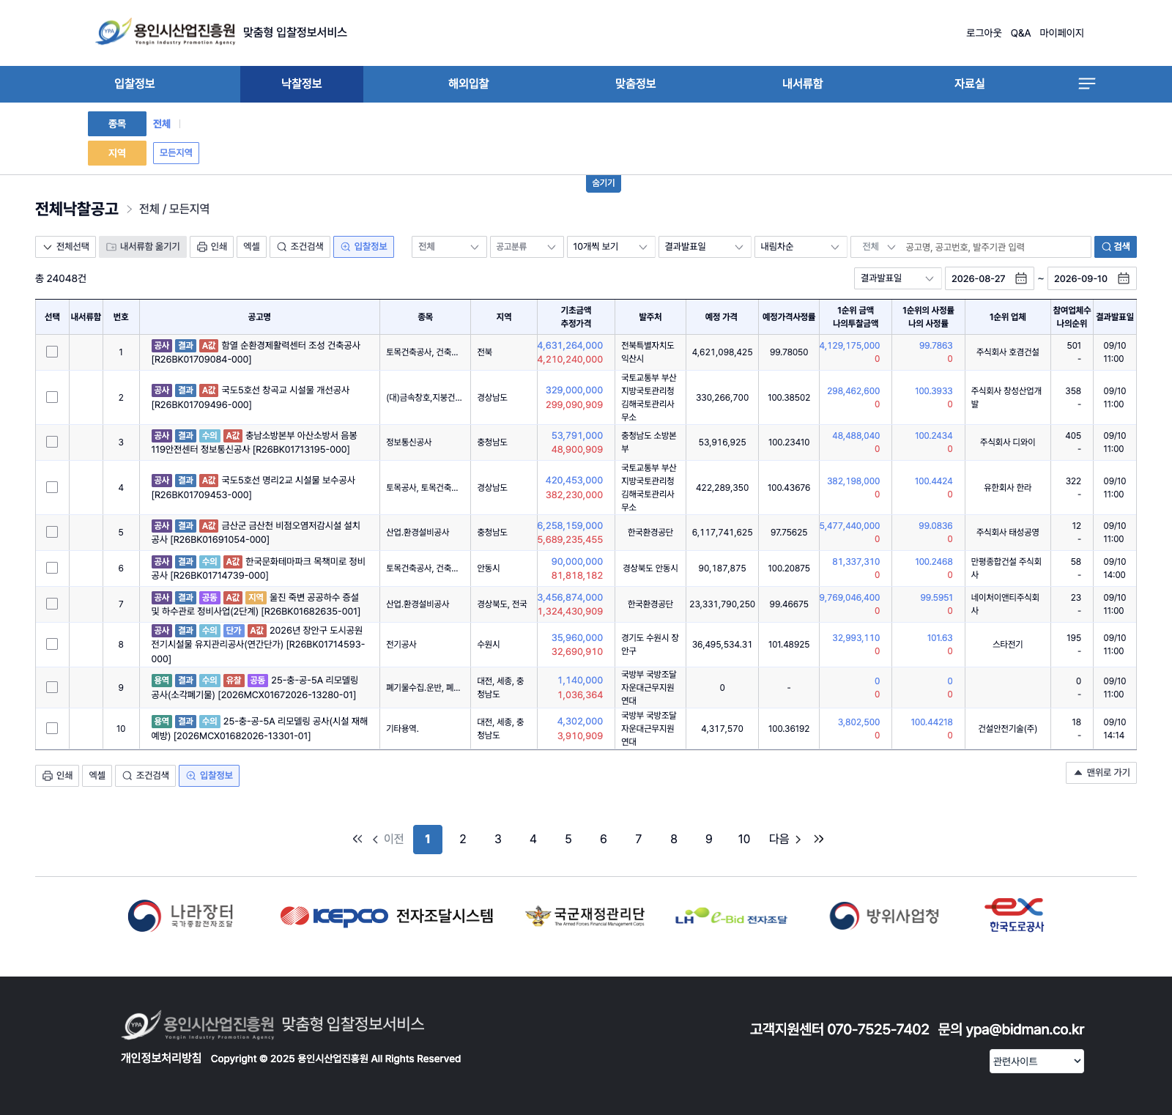Screen dimensions: 1172x1115
Task: Go to page 5 in pagination
Action: [568, 840]
